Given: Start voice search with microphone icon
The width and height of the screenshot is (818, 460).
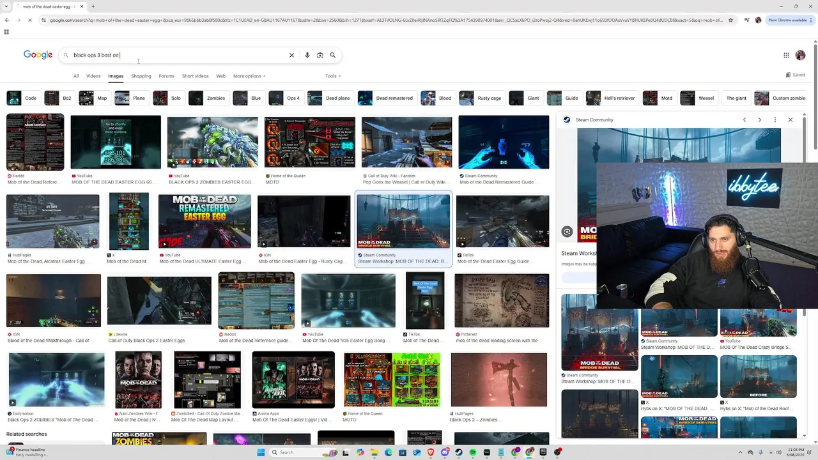Looking at the screenshot, I should [307, 55].
